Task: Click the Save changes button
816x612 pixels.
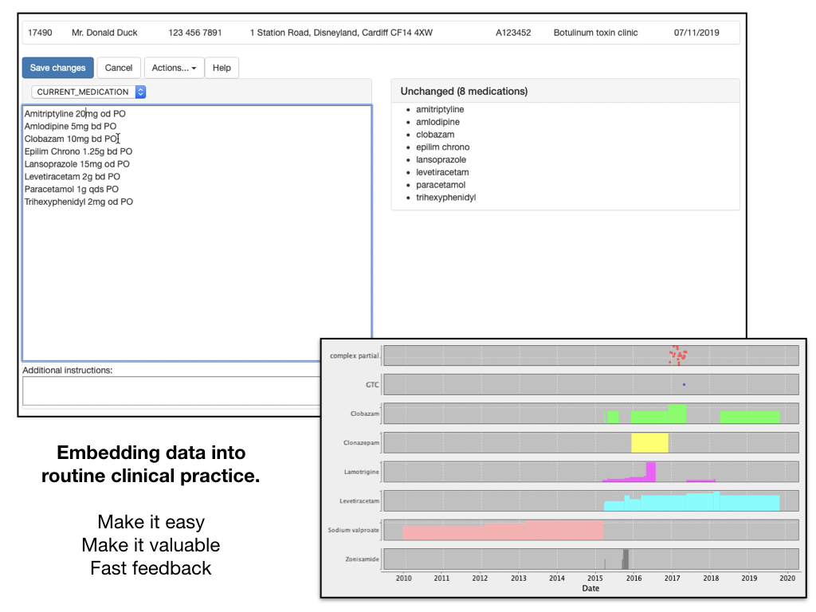Action: pos(57,68)
